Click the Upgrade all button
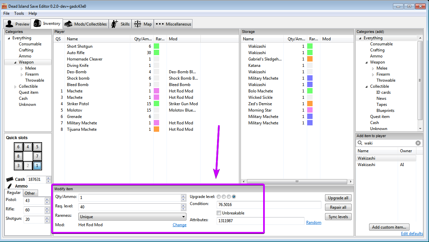 tap(338, 198)
